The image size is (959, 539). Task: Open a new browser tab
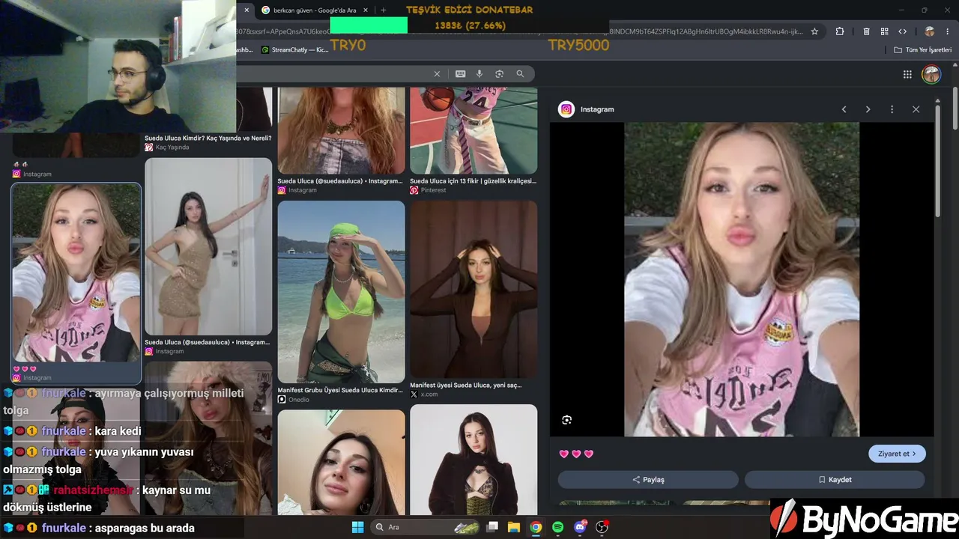383,10
